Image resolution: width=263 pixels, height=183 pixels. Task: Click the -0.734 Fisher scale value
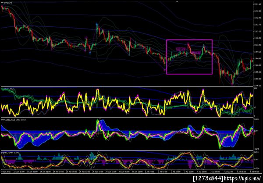(x=256, y=169)
